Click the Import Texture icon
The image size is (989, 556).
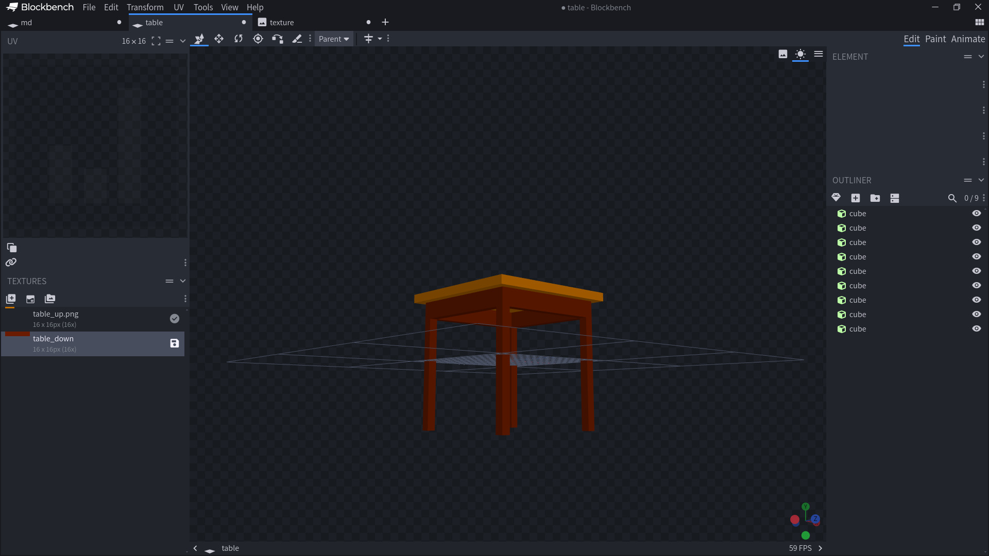(11, 299)
